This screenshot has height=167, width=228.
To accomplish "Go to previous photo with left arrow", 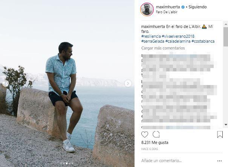I will (5, 83).
